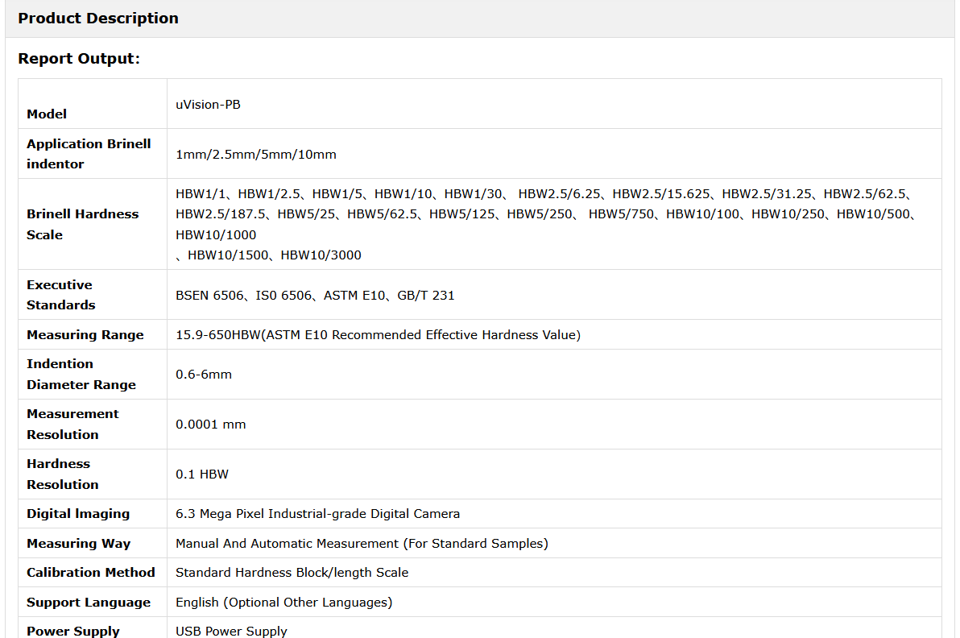Click the Product Description section header
Viewport: 960px width, 638px height.
98,19
